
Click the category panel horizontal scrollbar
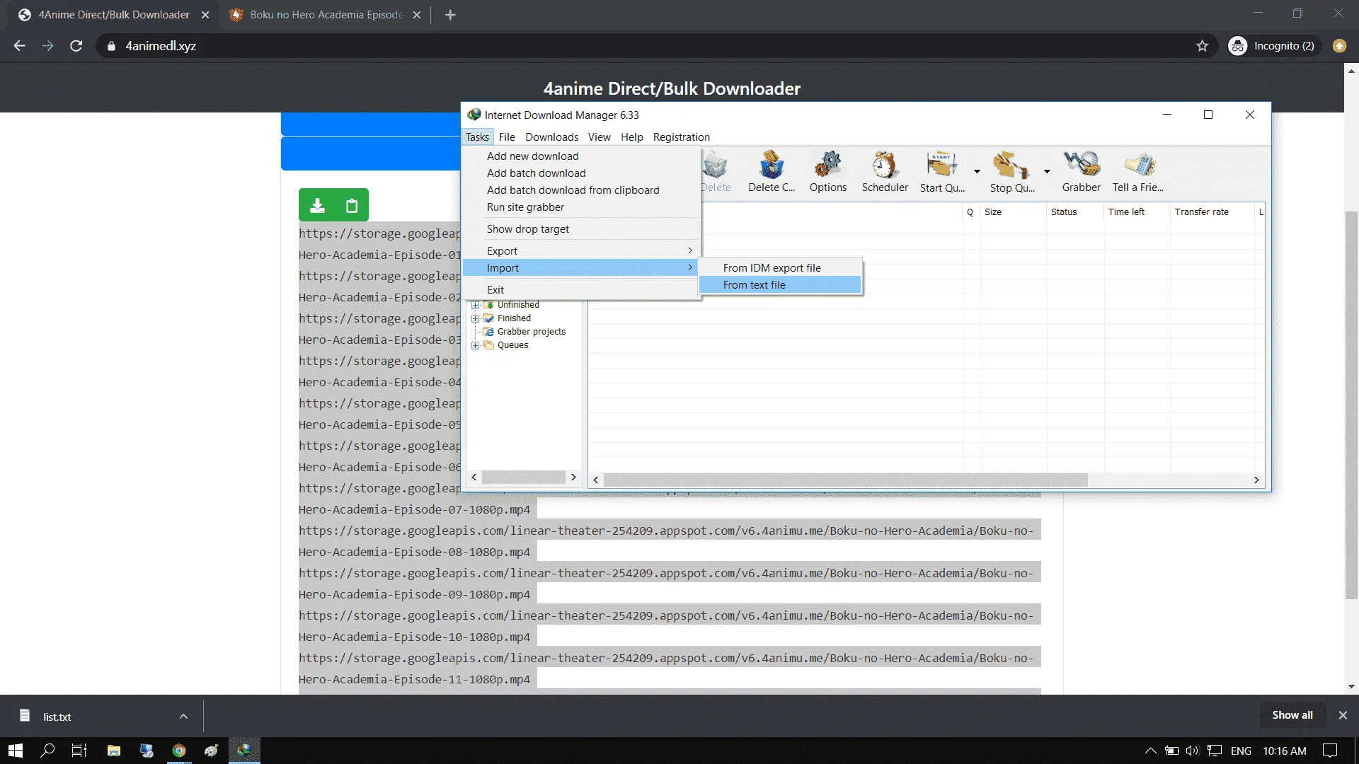click(x=524, y=477)
